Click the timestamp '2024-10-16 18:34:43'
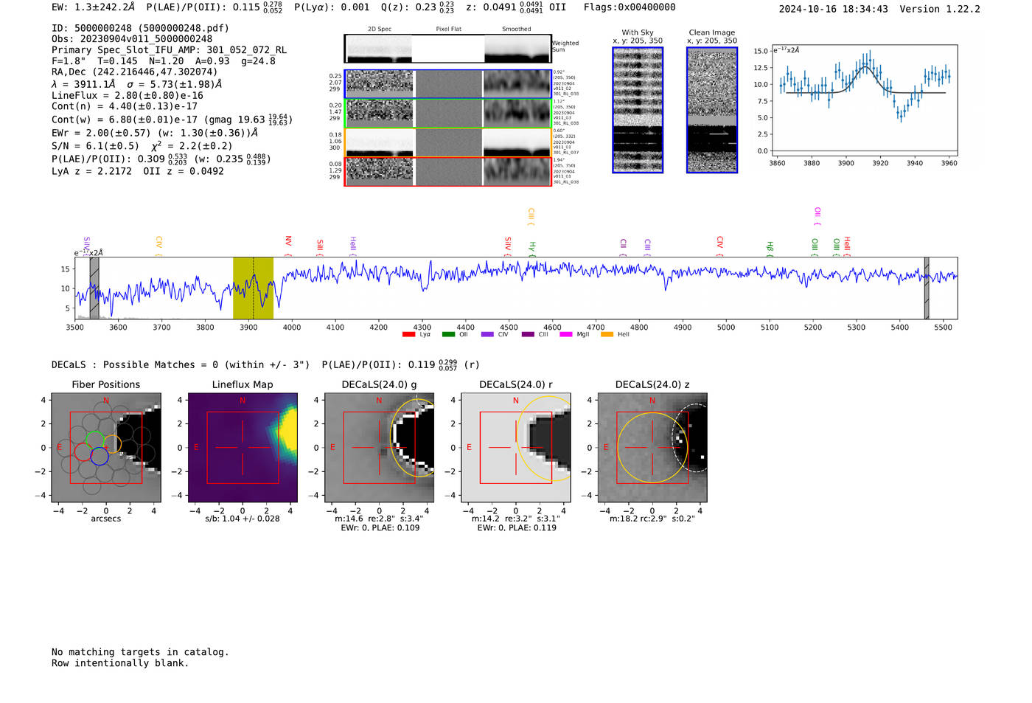 [834, 9]
